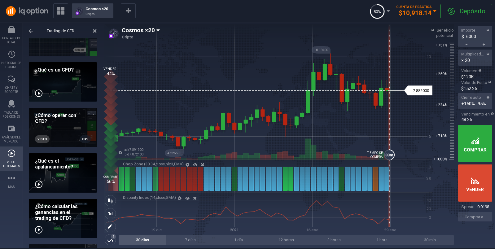
Task: Switch to the Cosmos ×20 asset tab
Action: point(93,11)
